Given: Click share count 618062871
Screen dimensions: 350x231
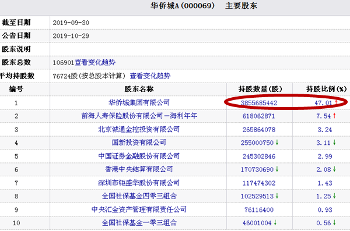Looking at the screenshot, I should click(258, 116).
